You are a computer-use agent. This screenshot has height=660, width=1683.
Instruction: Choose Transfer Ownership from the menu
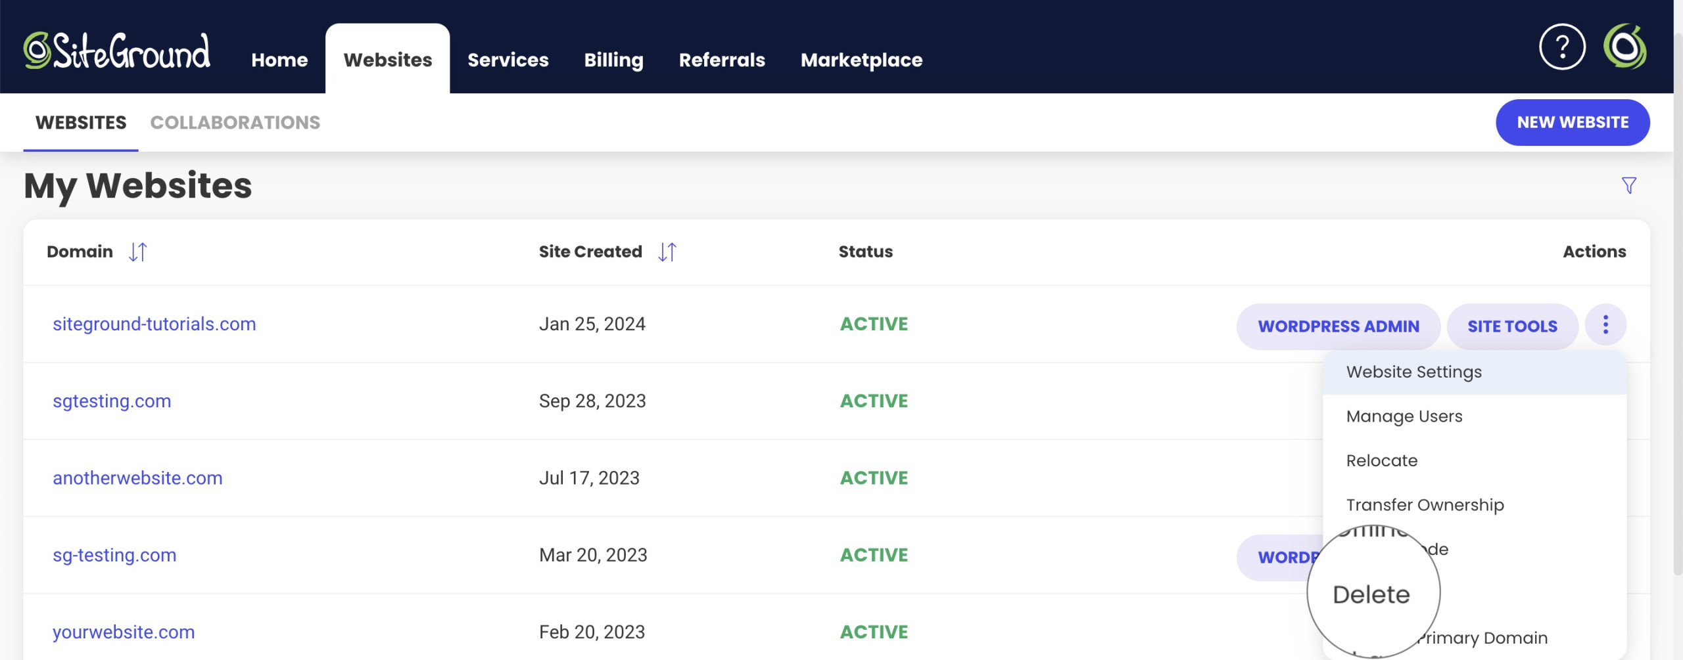tap(1475, 505)
